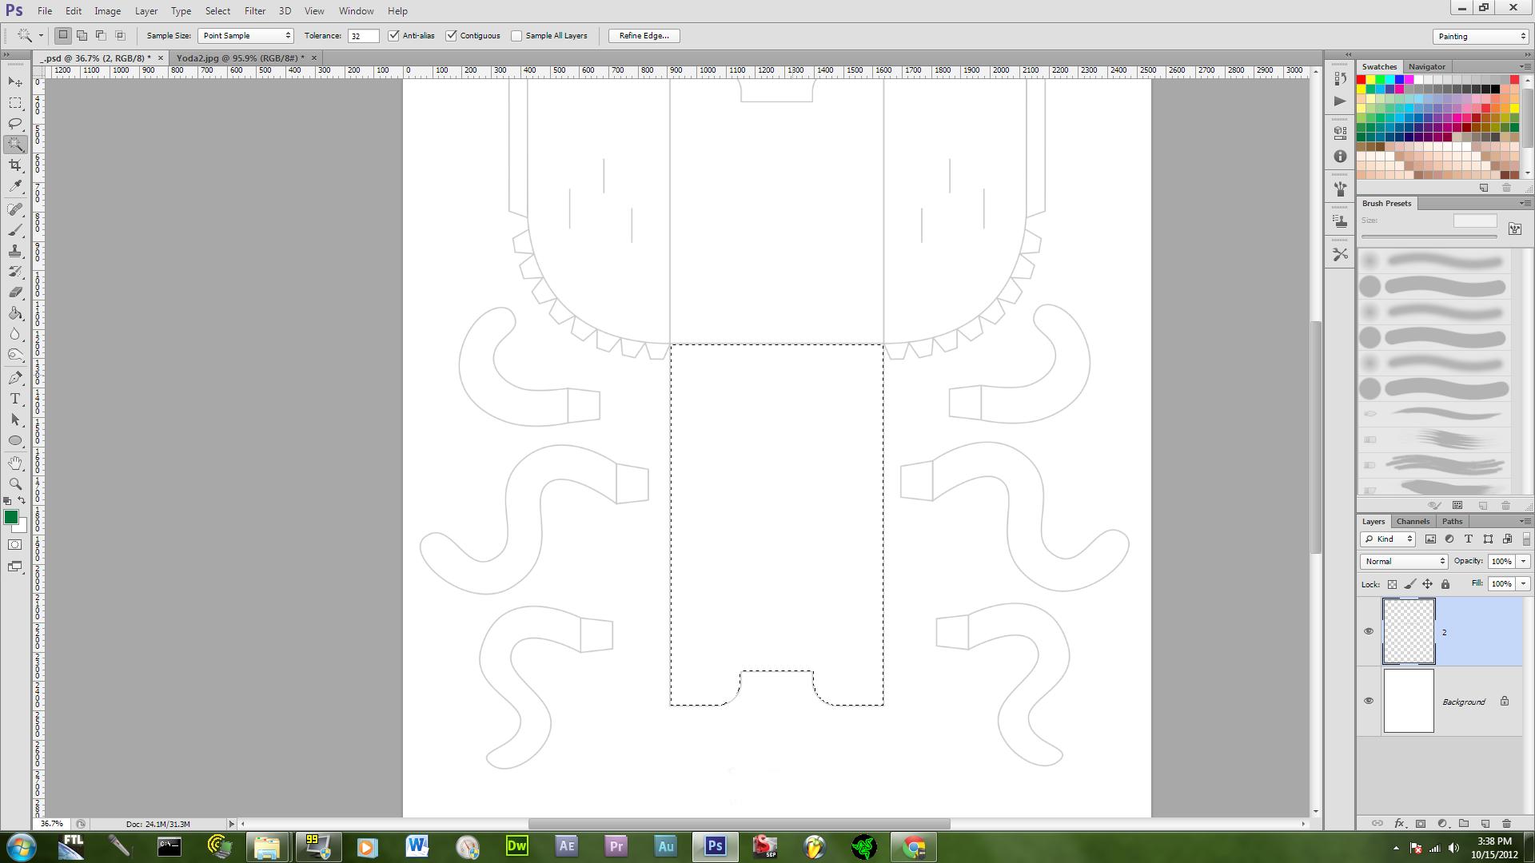Select the Magic Wand tool
The image size is (1535, 863).
click(15, 145)
